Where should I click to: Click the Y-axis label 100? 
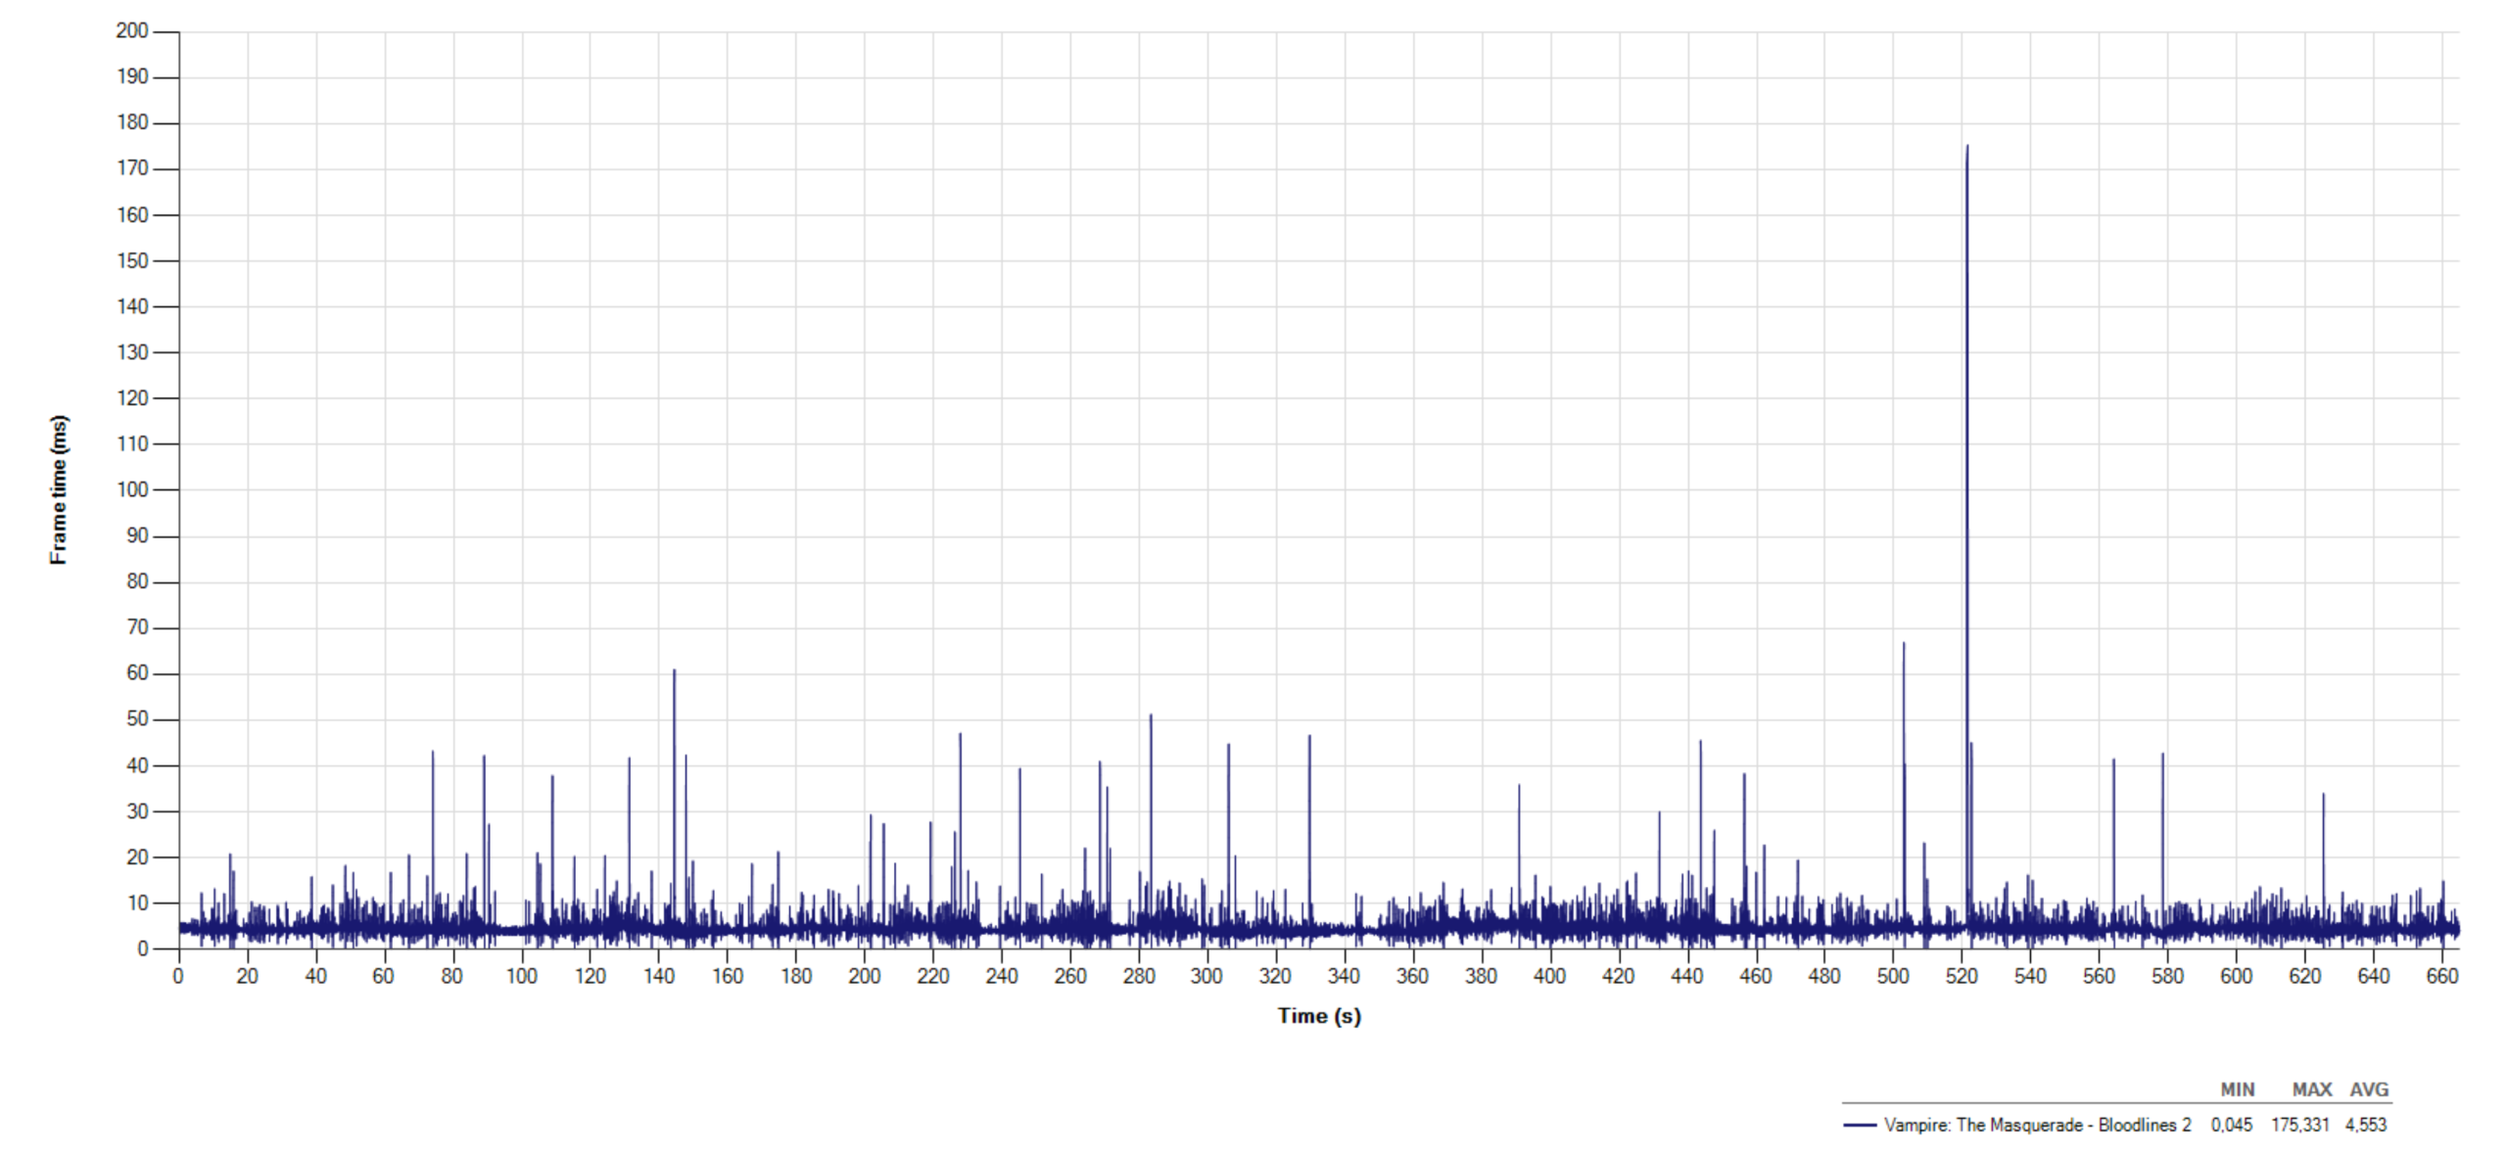click(x=132, y=489)
